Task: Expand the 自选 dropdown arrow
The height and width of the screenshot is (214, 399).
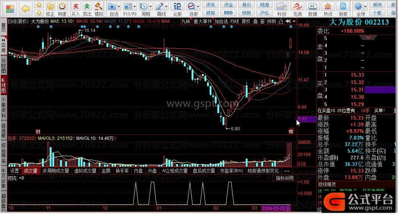Action: (119, 7)
